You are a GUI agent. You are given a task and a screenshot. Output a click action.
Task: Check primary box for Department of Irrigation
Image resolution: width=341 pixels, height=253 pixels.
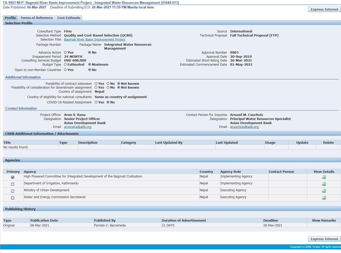click(13, 184)
